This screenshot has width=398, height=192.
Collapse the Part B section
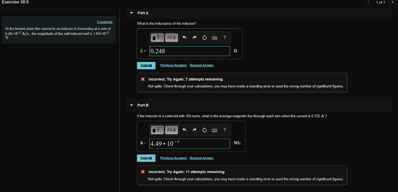(x=131, y=105)
